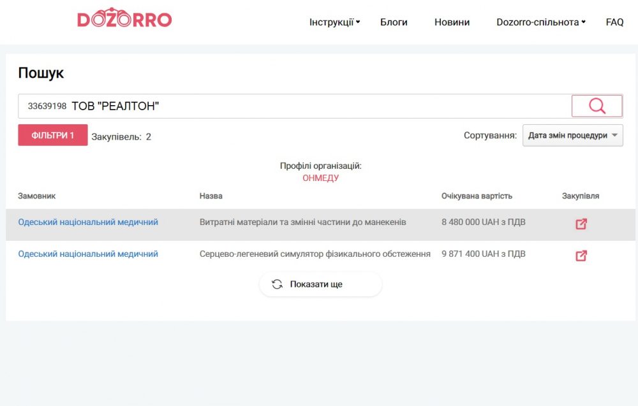Open external link for Витратні матеріали procurement
This screenshot has width=638, height=406.
581,224
